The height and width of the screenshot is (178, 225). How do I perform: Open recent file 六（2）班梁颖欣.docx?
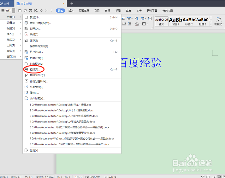(72, 110)
